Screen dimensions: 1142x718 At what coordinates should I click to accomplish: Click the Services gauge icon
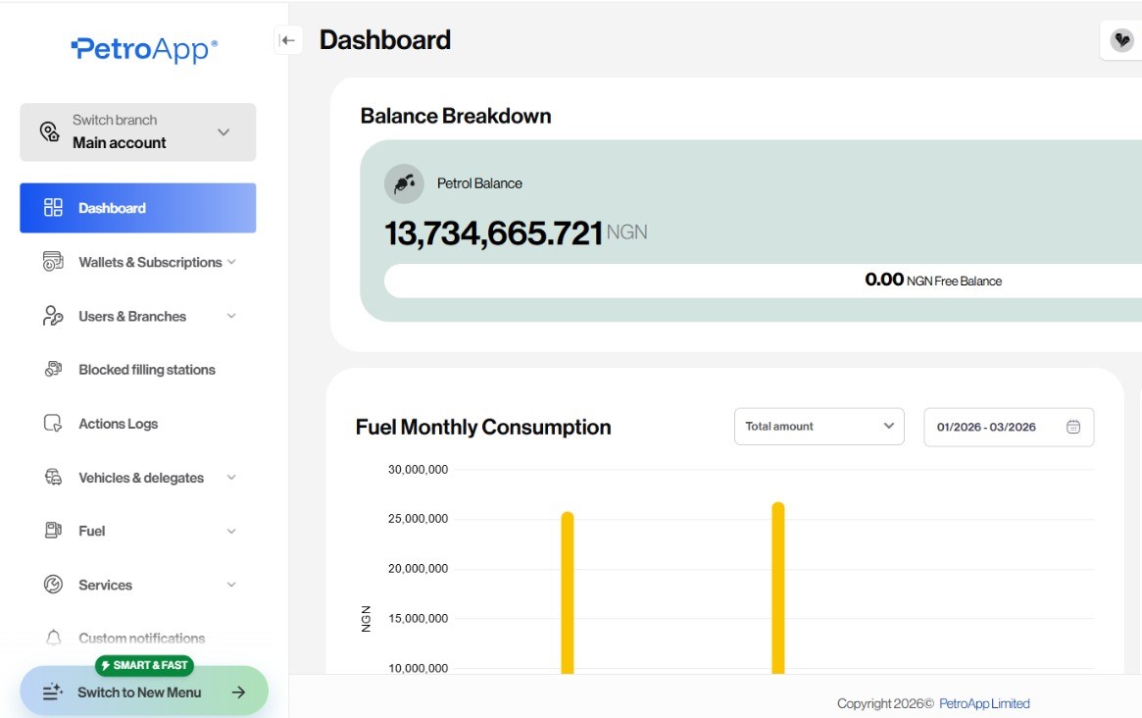click(x=53, y=585)
